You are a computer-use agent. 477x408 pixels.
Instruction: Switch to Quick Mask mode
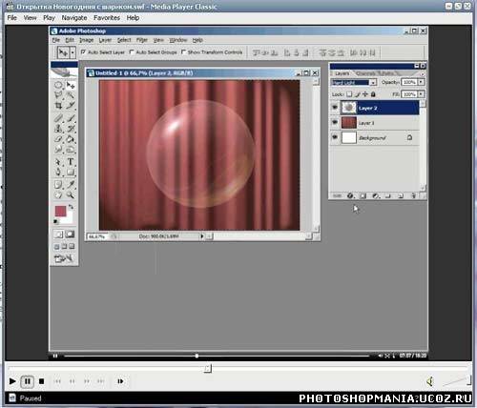click(70, 235)
